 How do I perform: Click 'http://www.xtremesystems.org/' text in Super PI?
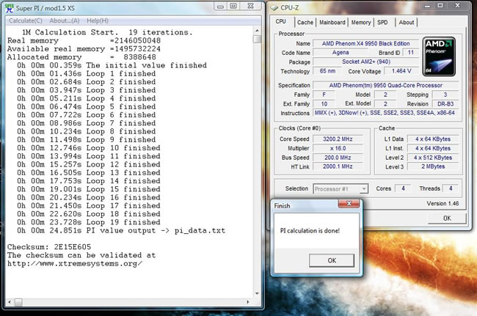tap(75, 263)
